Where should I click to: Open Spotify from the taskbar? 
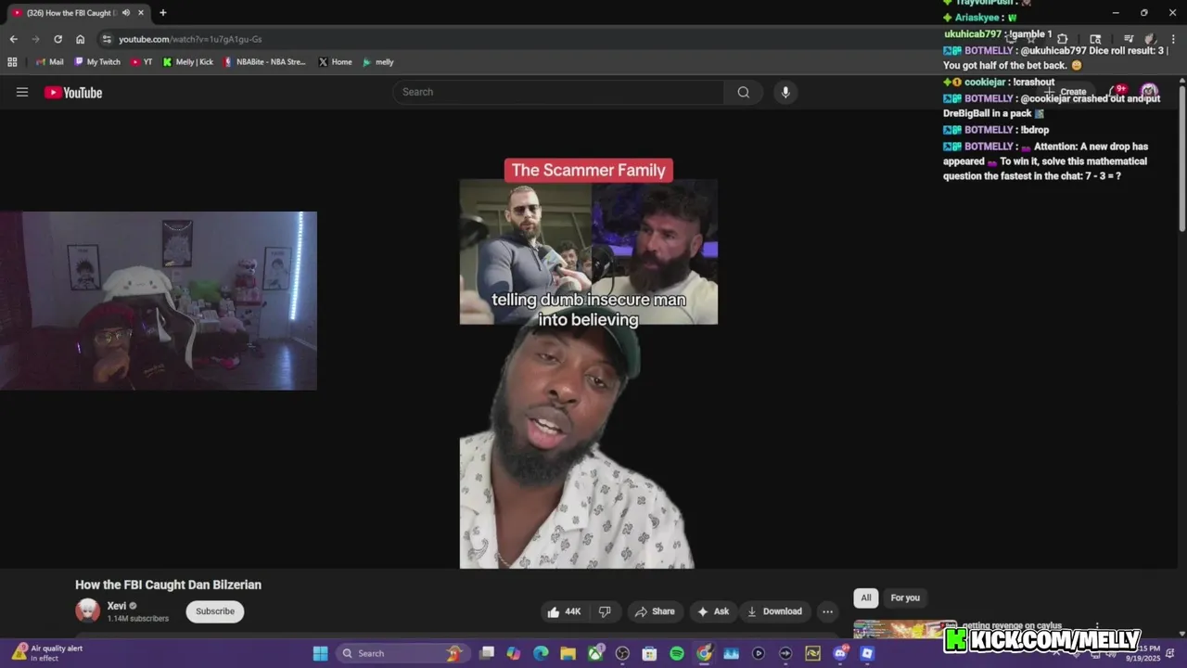(x=677, y=653)
